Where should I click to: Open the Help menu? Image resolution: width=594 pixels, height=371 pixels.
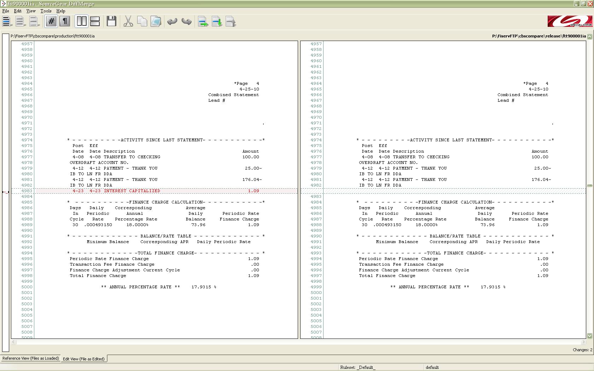(x=61, y=11)
